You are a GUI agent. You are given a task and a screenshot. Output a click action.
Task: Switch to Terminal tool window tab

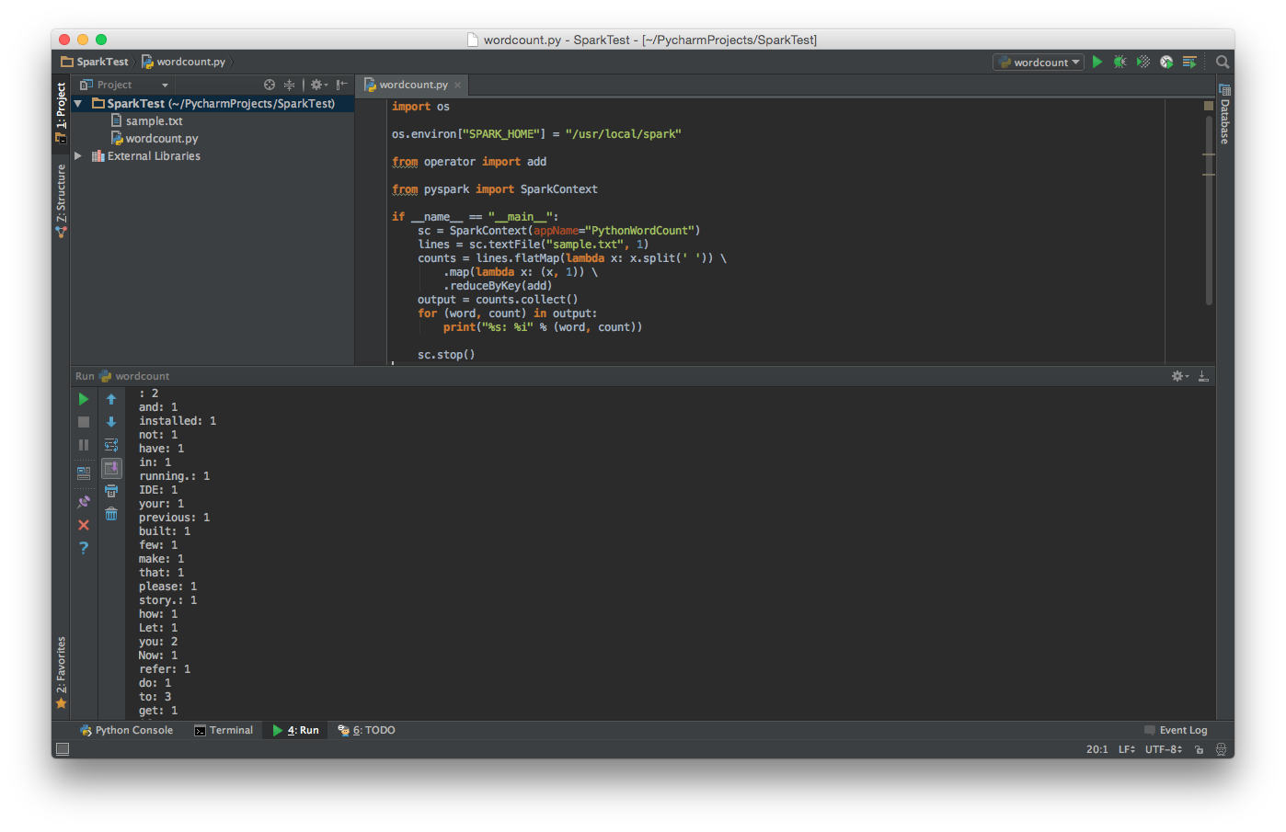(224, 730)
